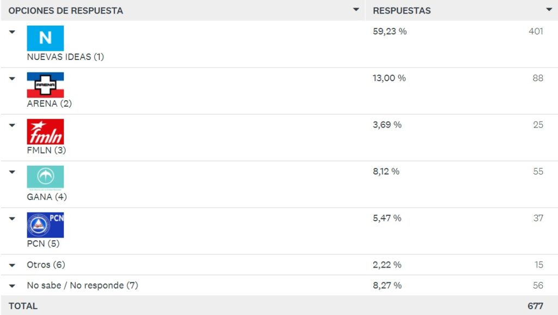Click the Otros (6) option text
The width and height of the screenshot is (558, 315).
point(46,265)
